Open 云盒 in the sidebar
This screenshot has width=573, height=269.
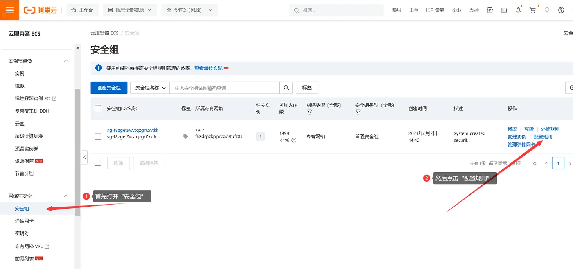pos(20,123)
